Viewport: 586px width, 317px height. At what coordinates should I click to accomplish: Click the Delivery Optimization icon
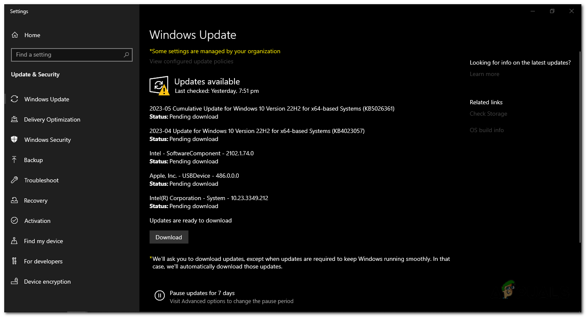(14, 119)
